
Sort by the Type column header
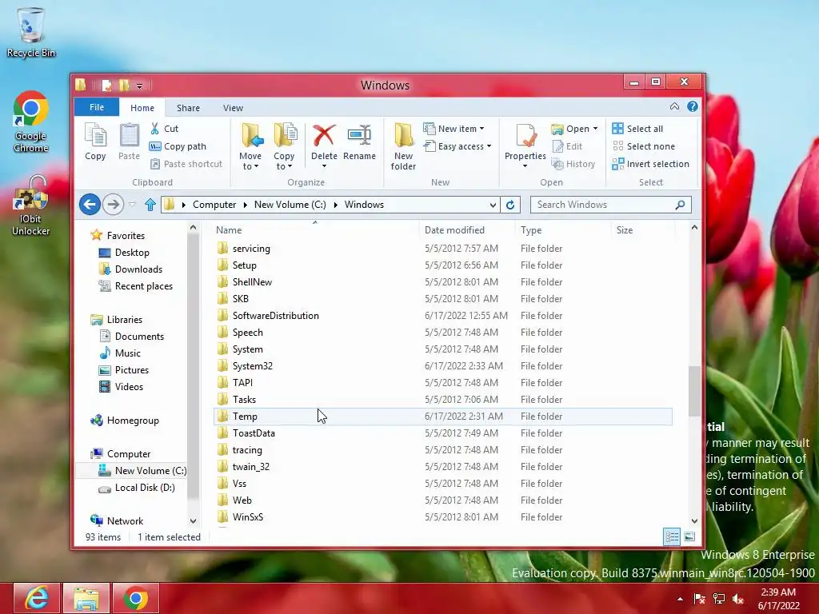pos(563,229)
